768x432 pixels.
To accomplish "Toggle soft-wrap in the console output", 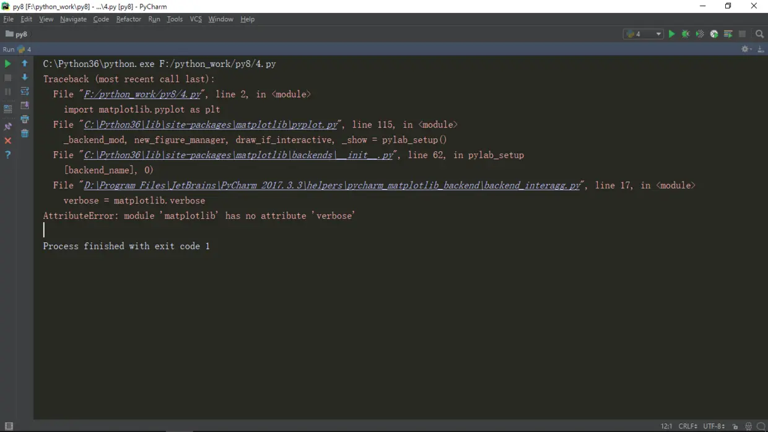I will pyautogui.click(x=25, y=91).
